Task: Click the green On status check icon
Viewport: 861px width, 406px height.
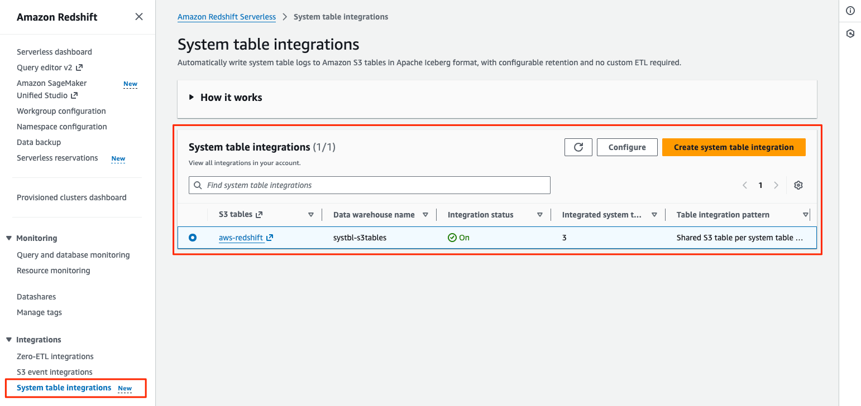Action: [452, 238]
